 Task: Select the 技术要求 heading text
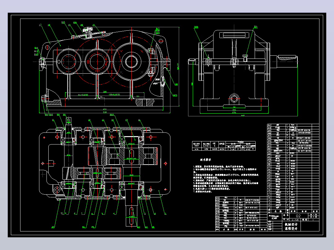(x=205, y=160)
